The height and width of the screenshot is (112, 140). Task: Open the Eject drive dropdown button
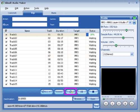46,92
